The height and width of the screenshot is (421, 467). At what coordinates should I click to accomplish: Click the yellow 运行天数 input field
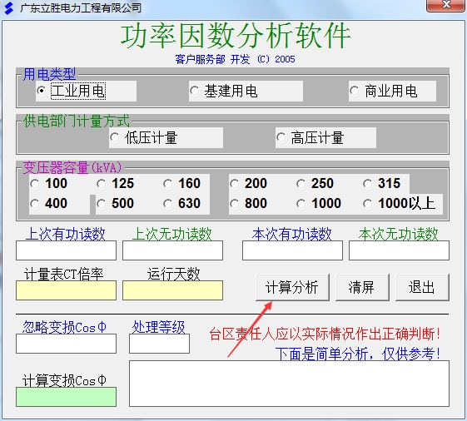pyautogui.click(x=173, y=290)
